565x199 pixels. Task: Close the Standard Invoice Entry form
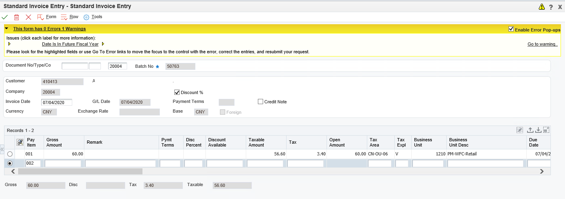[560, 7]
